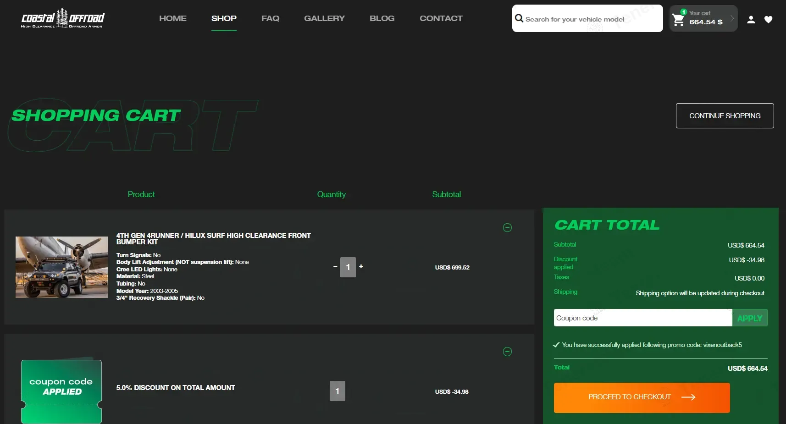Go to the HOME menu item
This screenshot has width=786, height=424.
pyautogui.click(x=173, y=18)
